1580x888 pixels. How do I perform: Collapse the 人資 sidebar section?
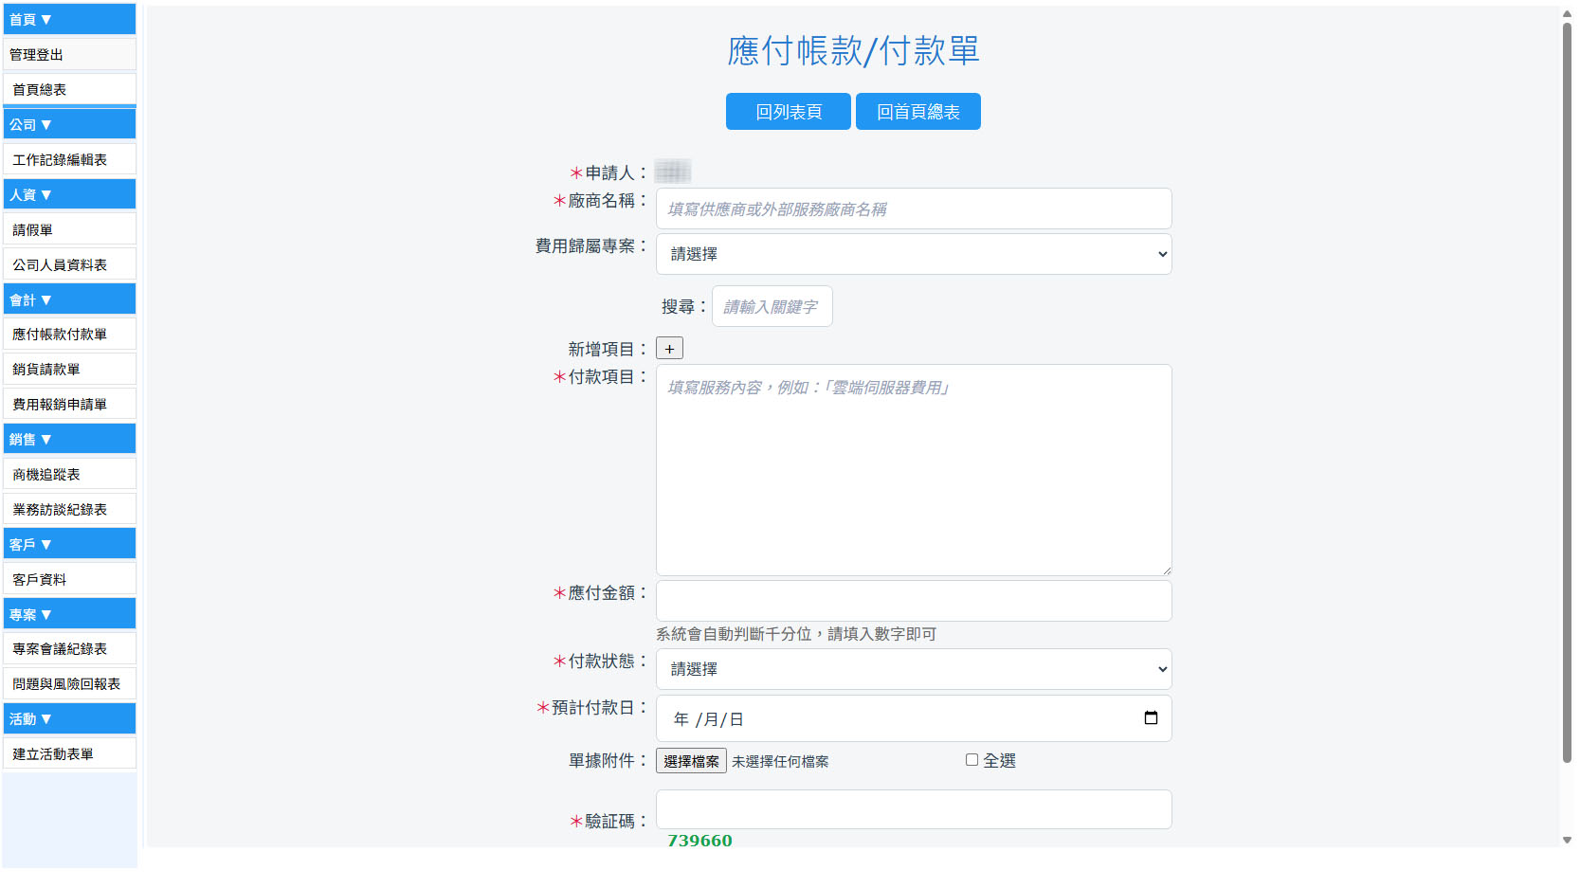point(69,194)
